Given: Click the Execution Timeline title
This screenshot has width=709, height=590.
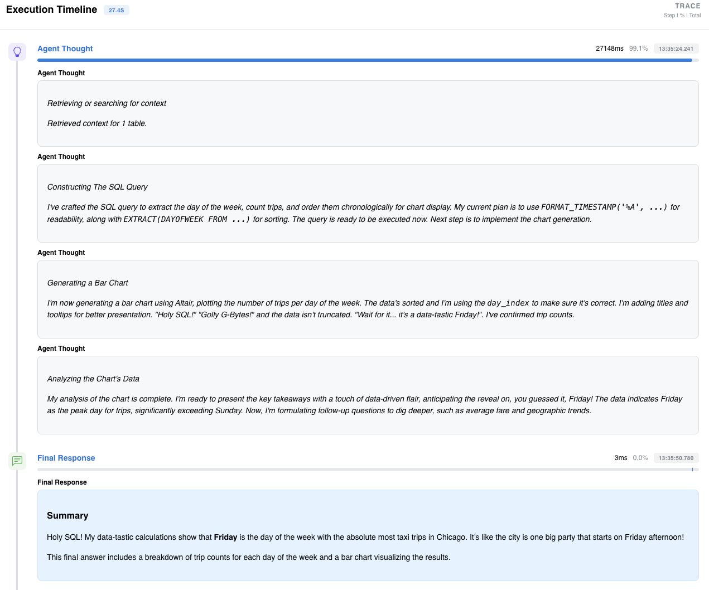Looking at the screenshot, I should (x=51, y=9).
